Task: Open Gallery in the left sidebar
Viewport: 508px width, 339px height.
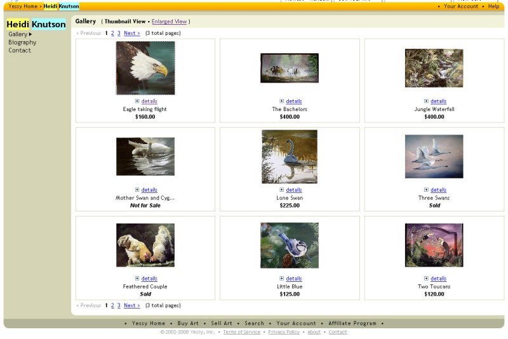Action: click(x=18, y=34)
